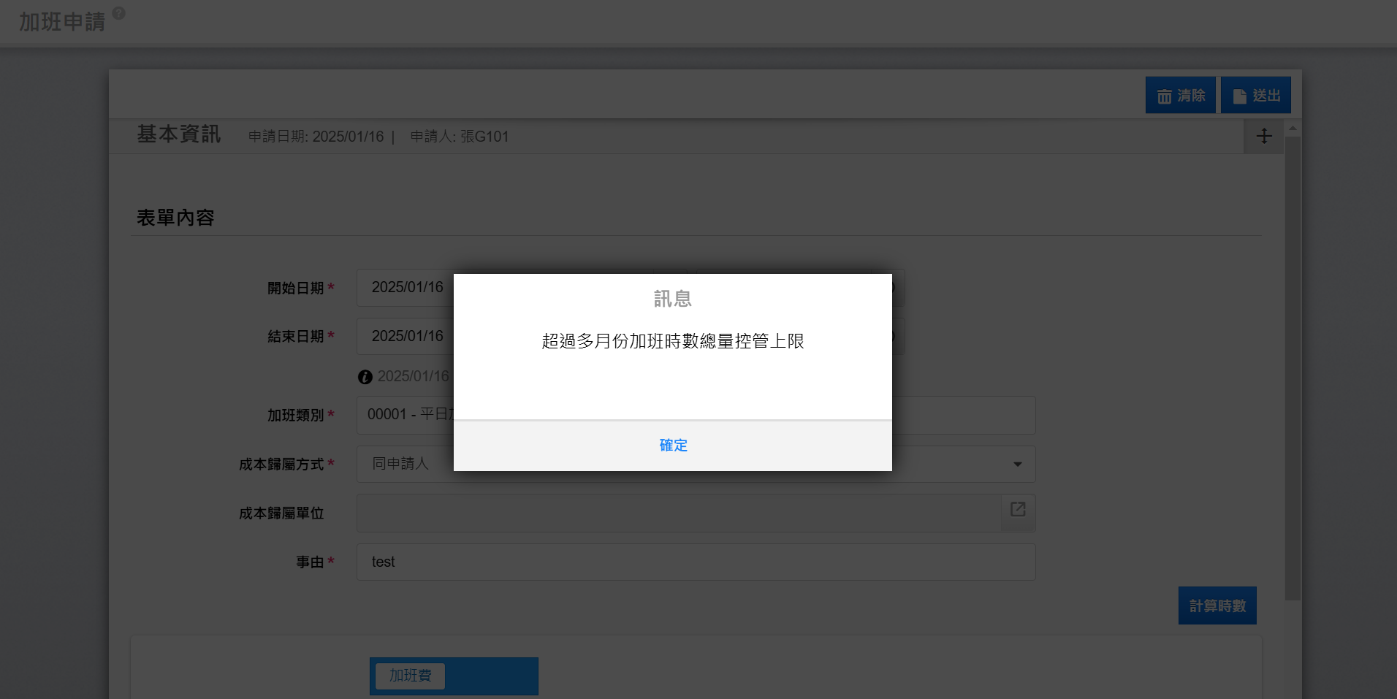Viewport: 1397px width, 699px height.
Task: Click the trash icon on the 清除 button
Action: [x=1164, y=96]
